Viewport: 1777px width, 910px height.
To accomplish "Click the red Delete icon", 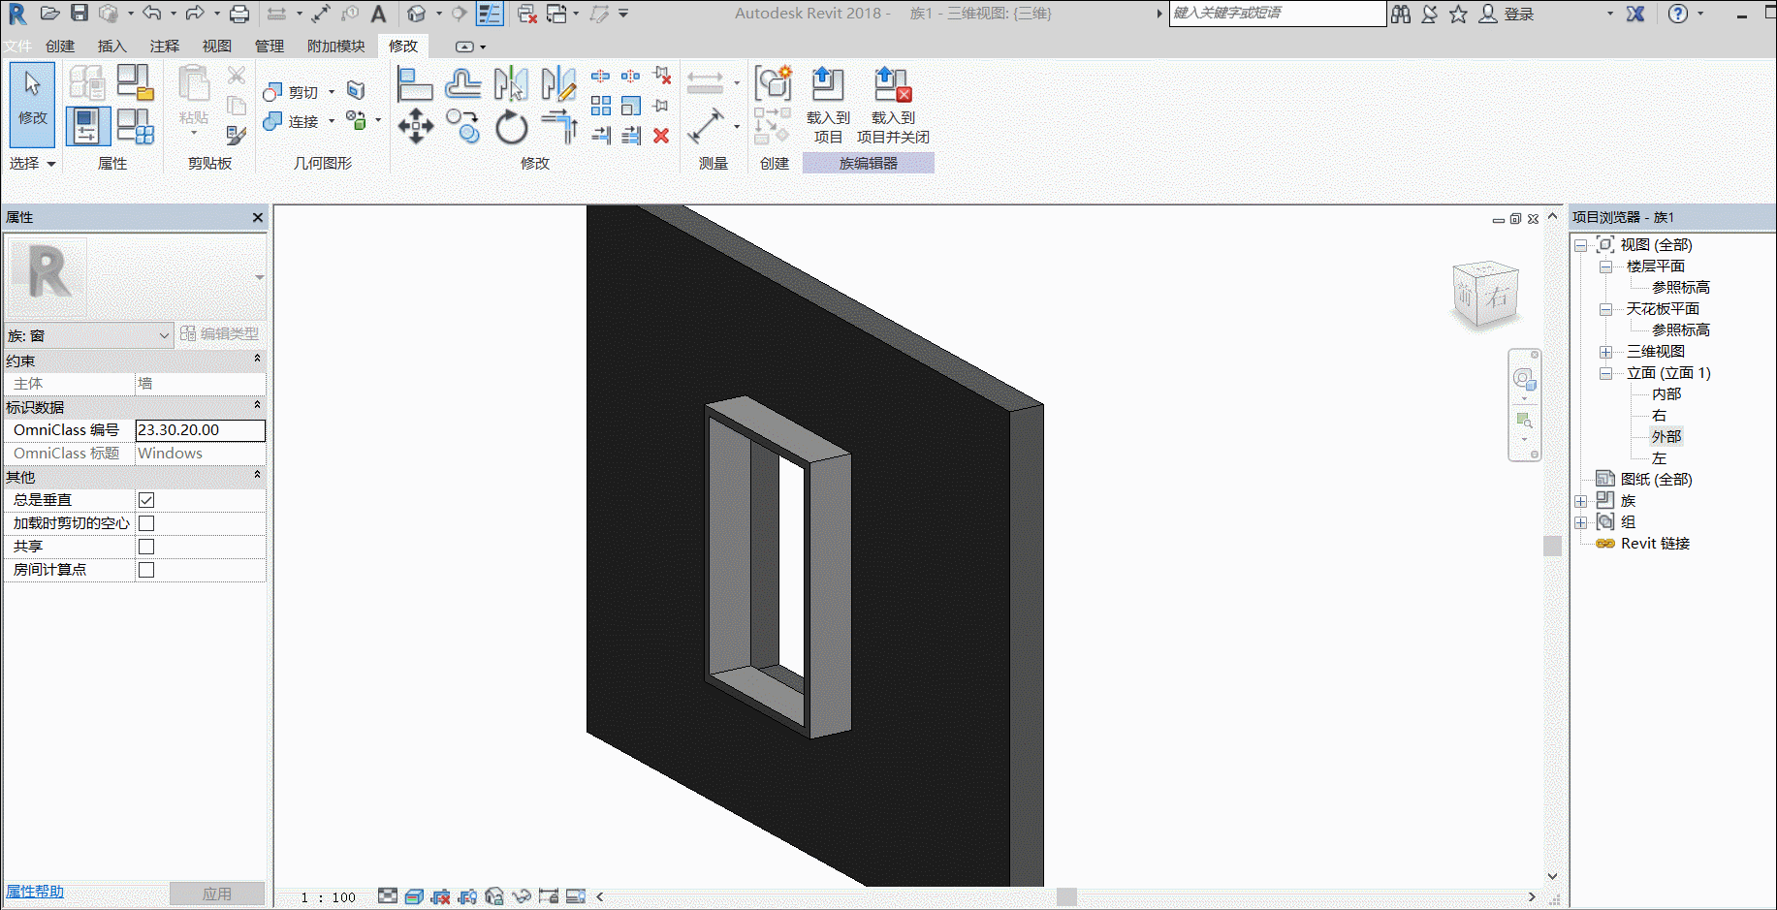I will [661, 136].
